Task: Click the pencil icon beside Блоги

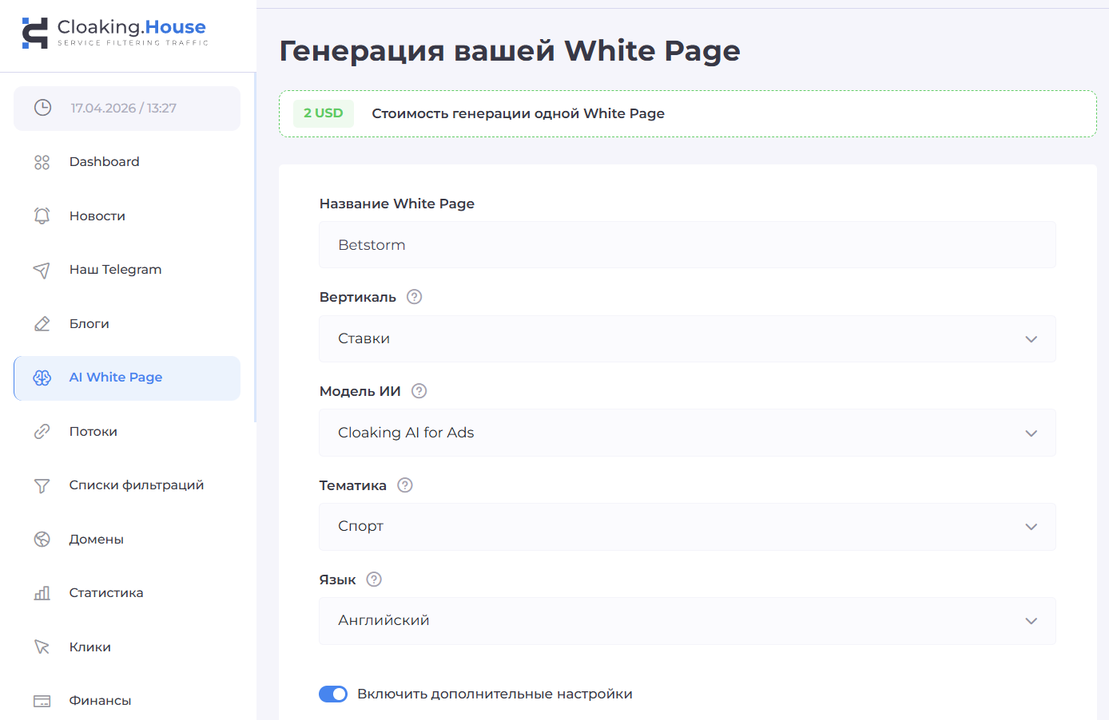Action: tap(42, 323)
